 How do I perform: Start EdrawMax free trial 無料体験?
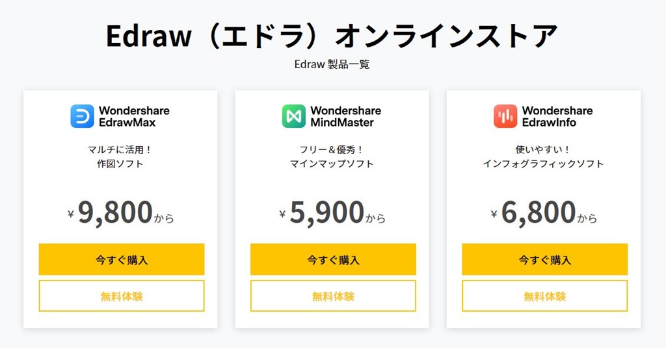click(122, 296)
